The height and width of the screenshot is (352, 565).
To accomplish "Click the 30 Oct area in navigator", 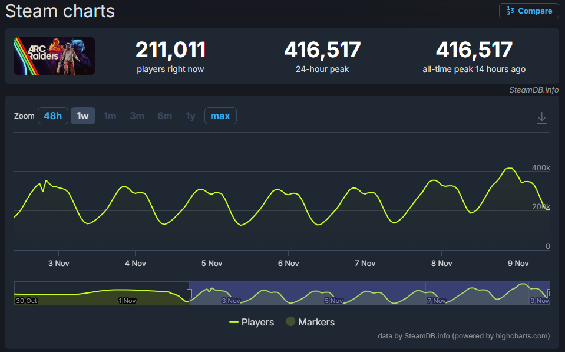I will coord(27,301).
